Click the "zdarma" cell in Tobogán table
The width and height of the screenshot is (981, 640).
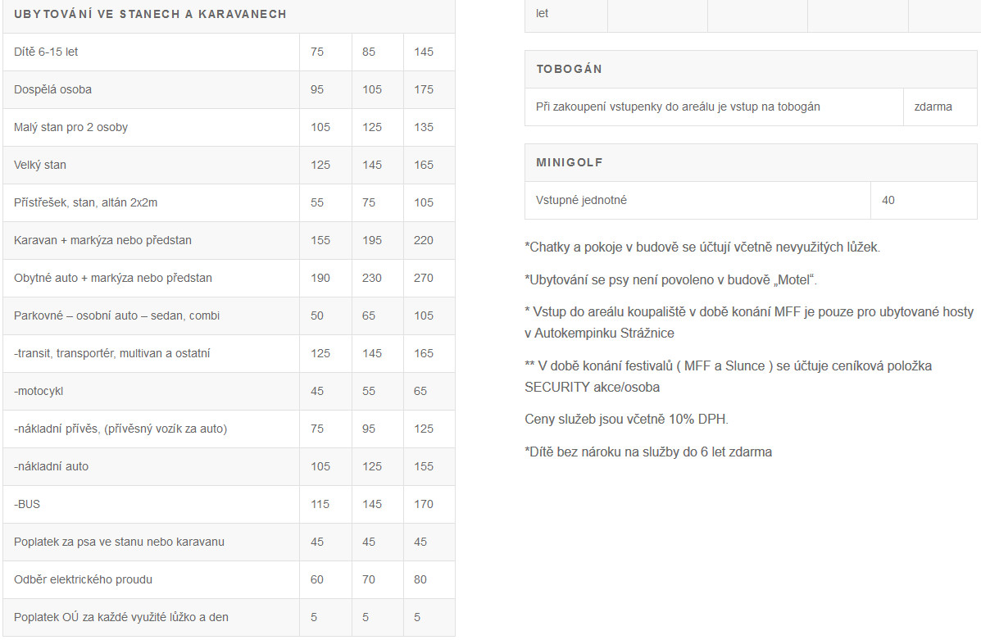pos(933,107)
